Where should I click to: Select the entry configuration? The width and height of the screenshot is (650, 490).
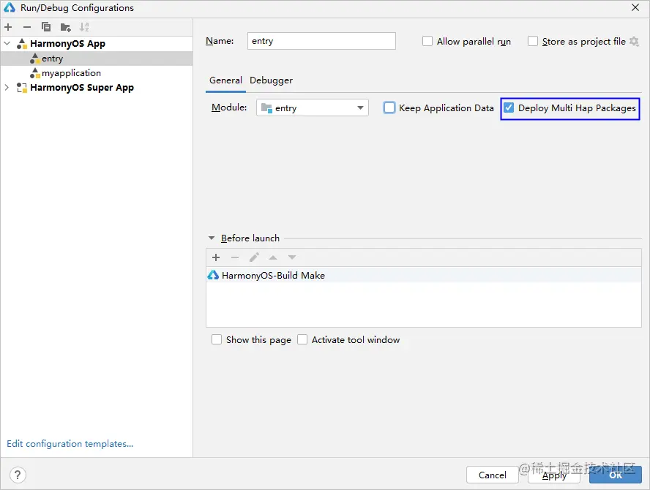point(97,59)
